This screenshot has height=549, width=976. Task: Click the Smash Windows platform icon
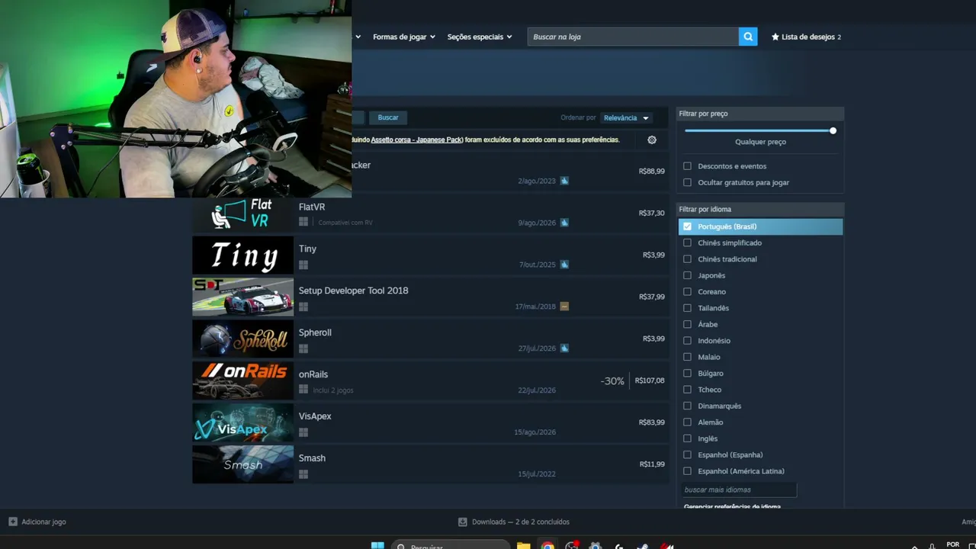click(303, 474)
